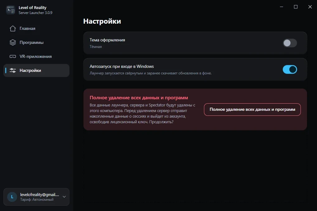Click the Лаунчер запускается свёрнутым description

pos(150,73)
